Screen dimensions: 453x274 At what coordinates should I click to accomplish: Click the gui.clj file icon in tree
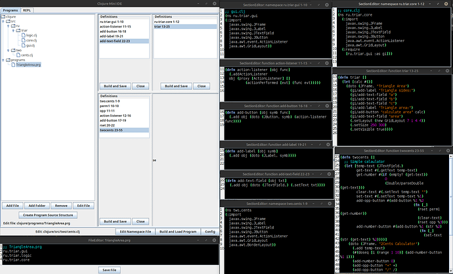point(24,44)
